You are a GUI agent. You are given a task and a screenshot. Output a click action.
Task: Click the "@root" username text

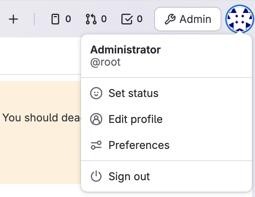pyautogui.click(x=105, y=62)
